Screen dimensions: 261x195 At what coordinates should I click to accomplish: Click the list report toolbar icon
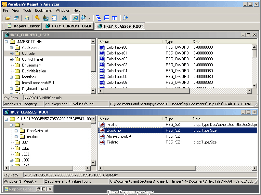54,18
